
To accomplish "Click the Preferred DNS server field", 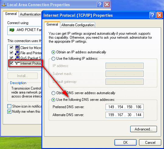I will (124, 107).
